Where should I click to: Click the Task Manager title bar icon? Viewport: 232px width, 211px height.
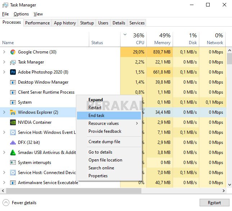coord(5,5)
